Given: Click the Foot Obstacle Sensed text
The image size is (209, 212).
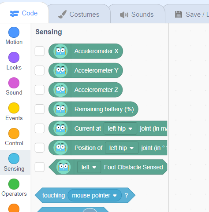Looking at the screenshot, I should (134, 167).
